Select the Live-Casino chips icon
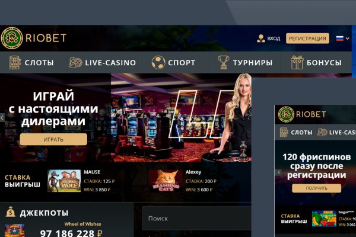This screenshot has height=237, width=356. (75, 62)
